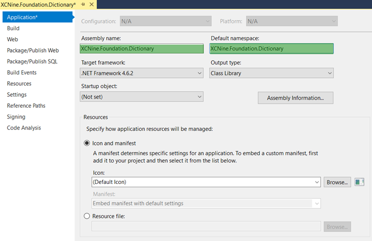Open the Reference Paths page
This screenshot has height=241, width=372.
click(26, 106)
